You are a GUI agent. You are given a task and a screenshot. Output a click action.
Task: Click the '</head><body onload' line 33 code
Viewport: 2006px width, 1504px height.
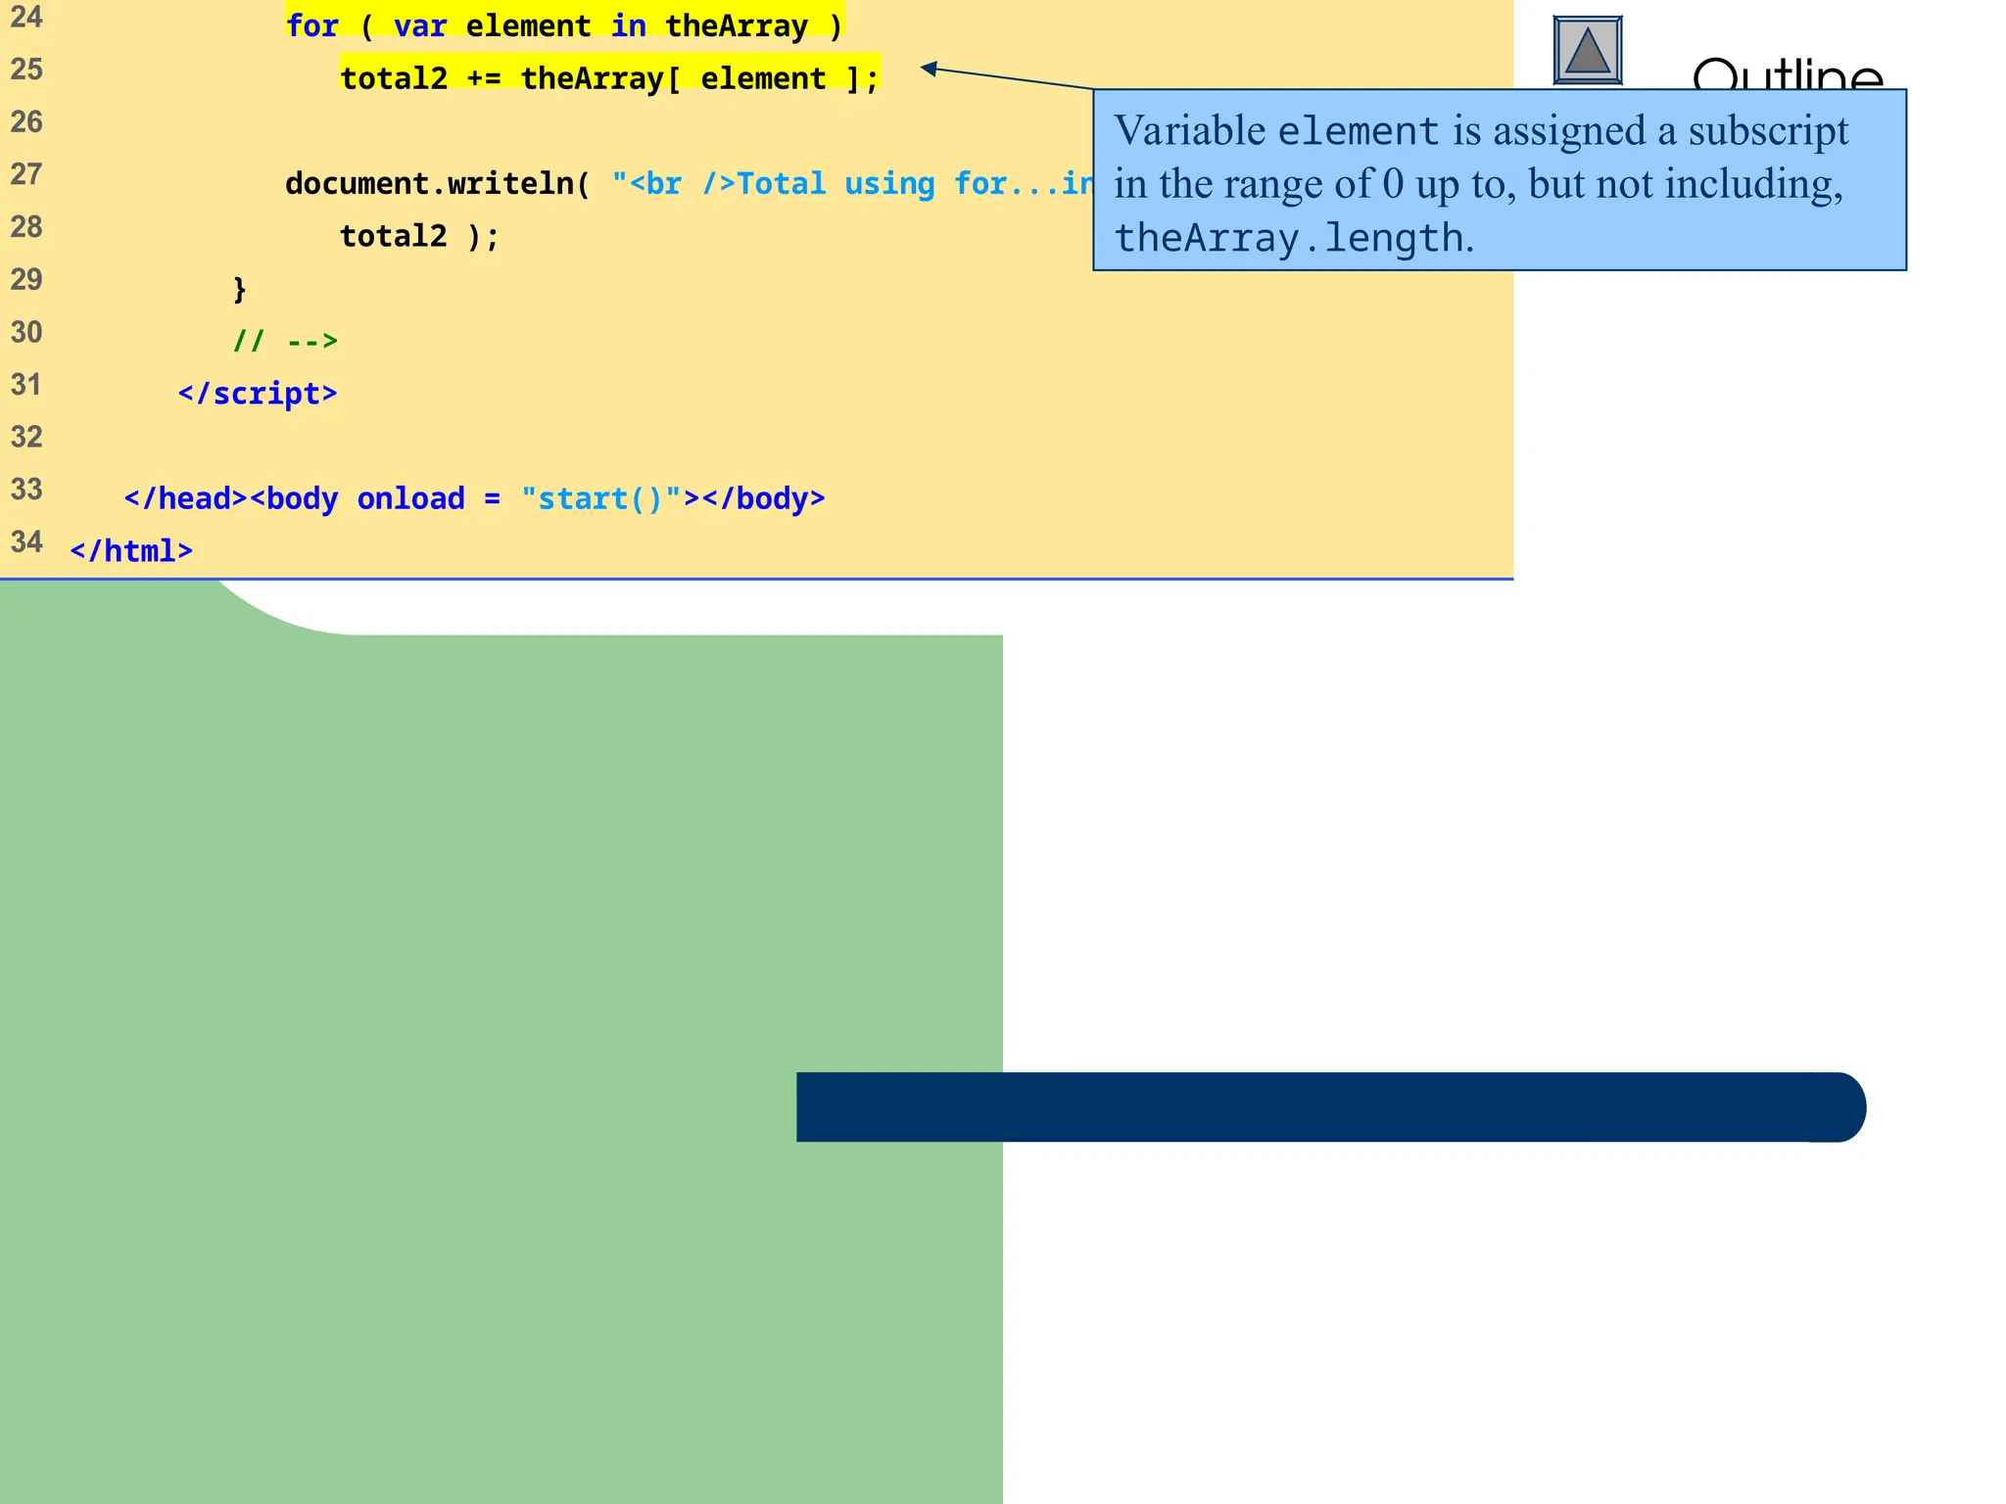(x=475, y=498)
